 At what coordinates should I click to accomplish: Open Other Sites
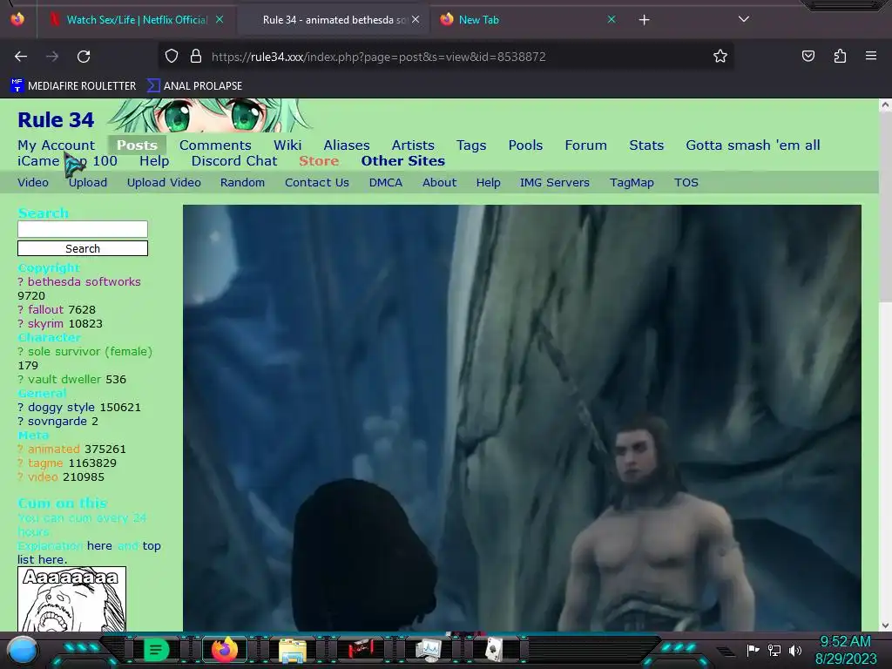point(402,161)
